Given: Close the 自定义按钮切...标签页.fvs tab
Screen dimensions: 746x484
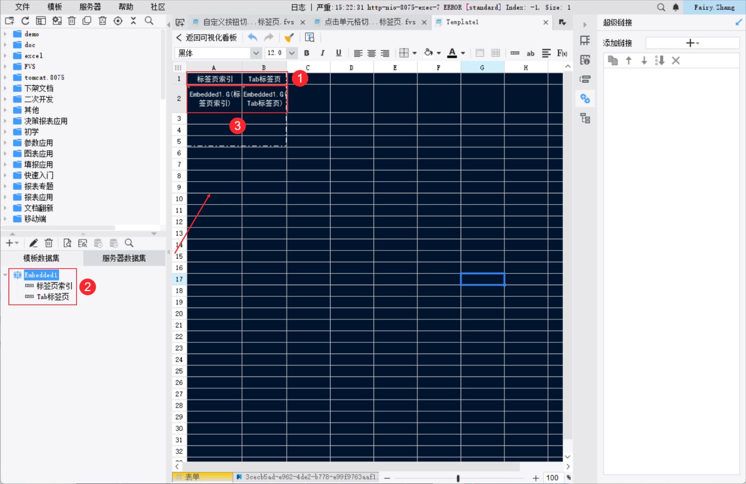Looking at the screenshot, I should click(x=303, y=22).
